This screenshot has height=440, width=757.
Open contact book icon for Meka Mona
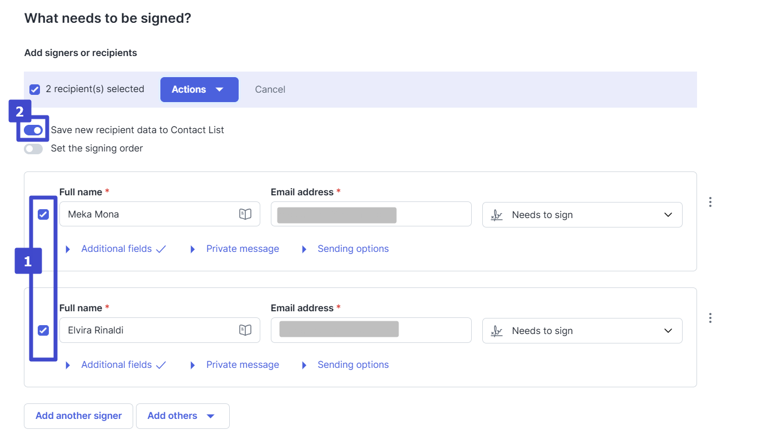pyautogui.click(x=245, y=214)
